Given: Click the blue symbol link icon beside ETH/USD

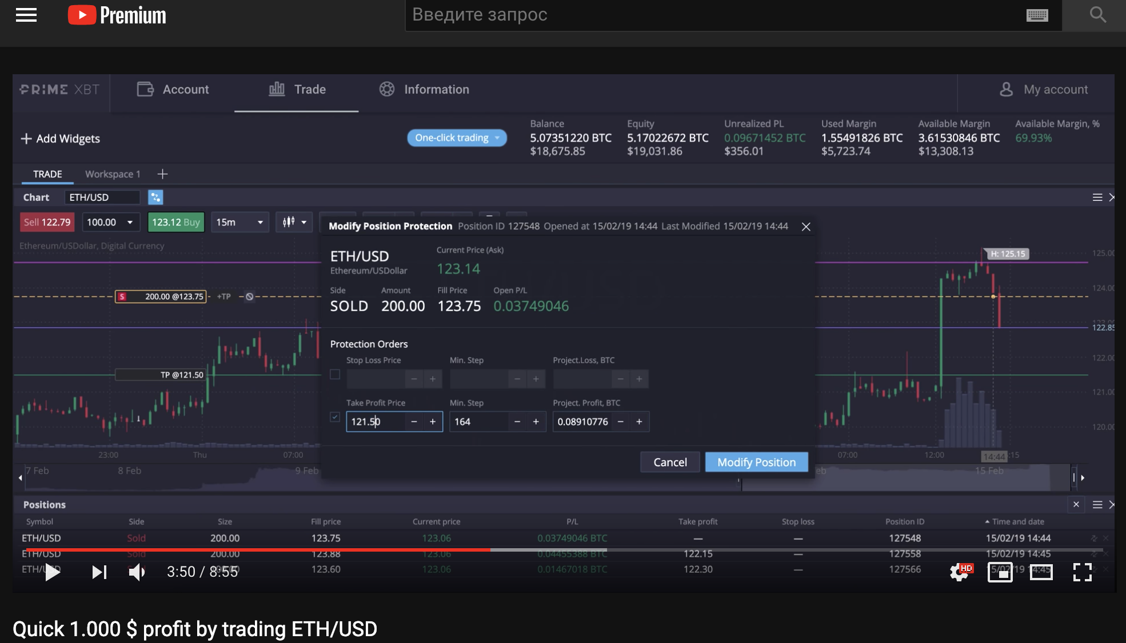Looking at the screenshot, I should tap(155, 198).
